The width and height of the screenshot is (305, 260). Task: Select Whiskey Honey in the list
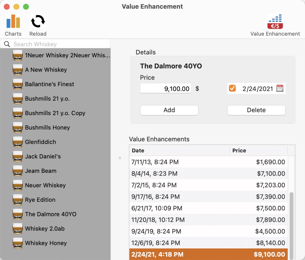[x=55, y=243]
